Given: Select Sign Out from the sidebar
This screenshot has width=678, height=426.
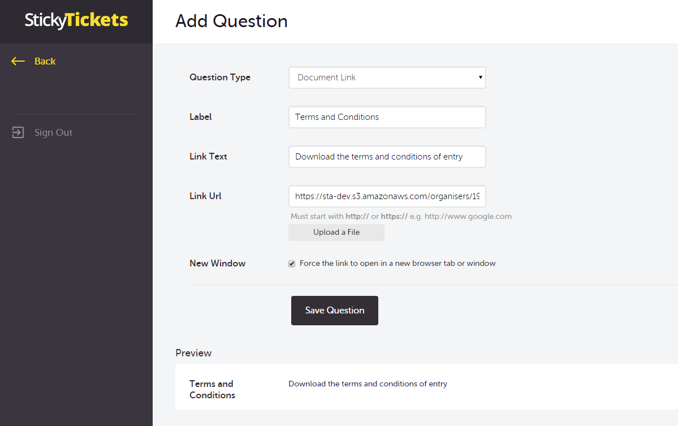Looking at the screenshot, I should tap(53, 132).
